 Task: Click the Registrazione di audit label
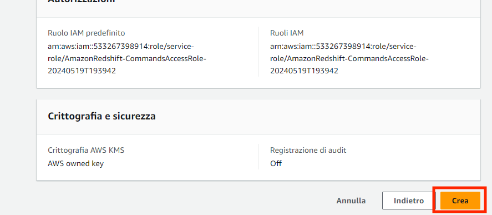coord(308,150)
